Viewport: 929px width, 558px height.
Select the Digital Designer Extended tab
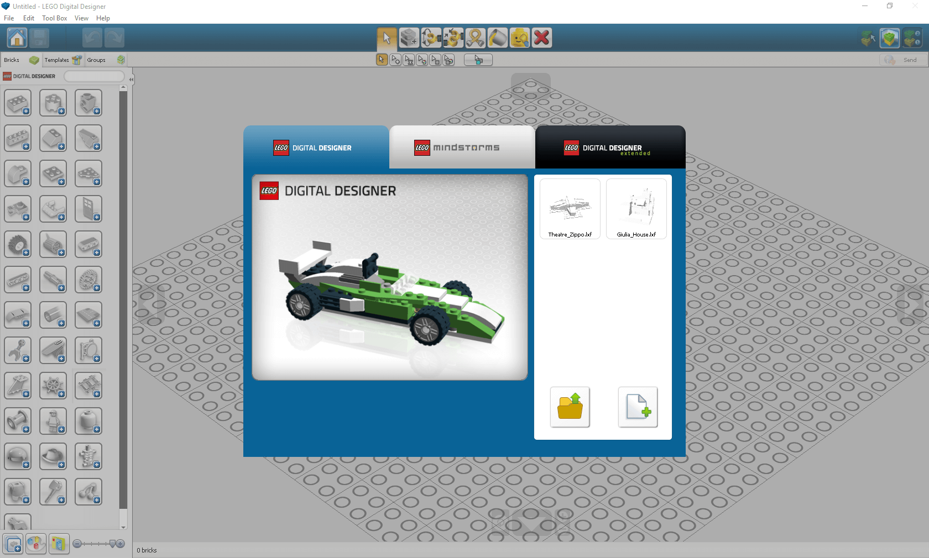click(610, 148)
